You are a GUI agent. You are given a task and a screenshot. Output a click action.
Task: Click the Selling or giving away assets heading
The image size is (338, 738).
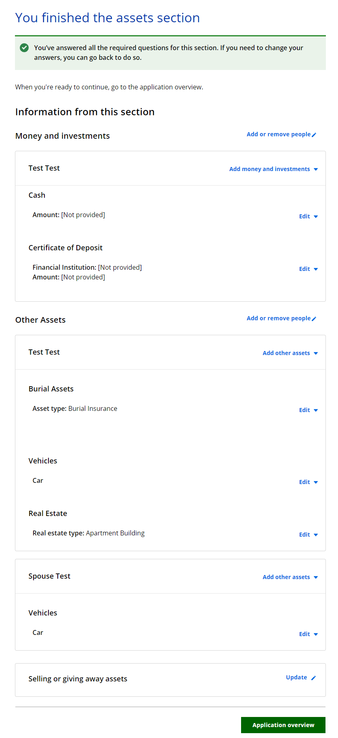pyautogui.click(x=78, y=679)
